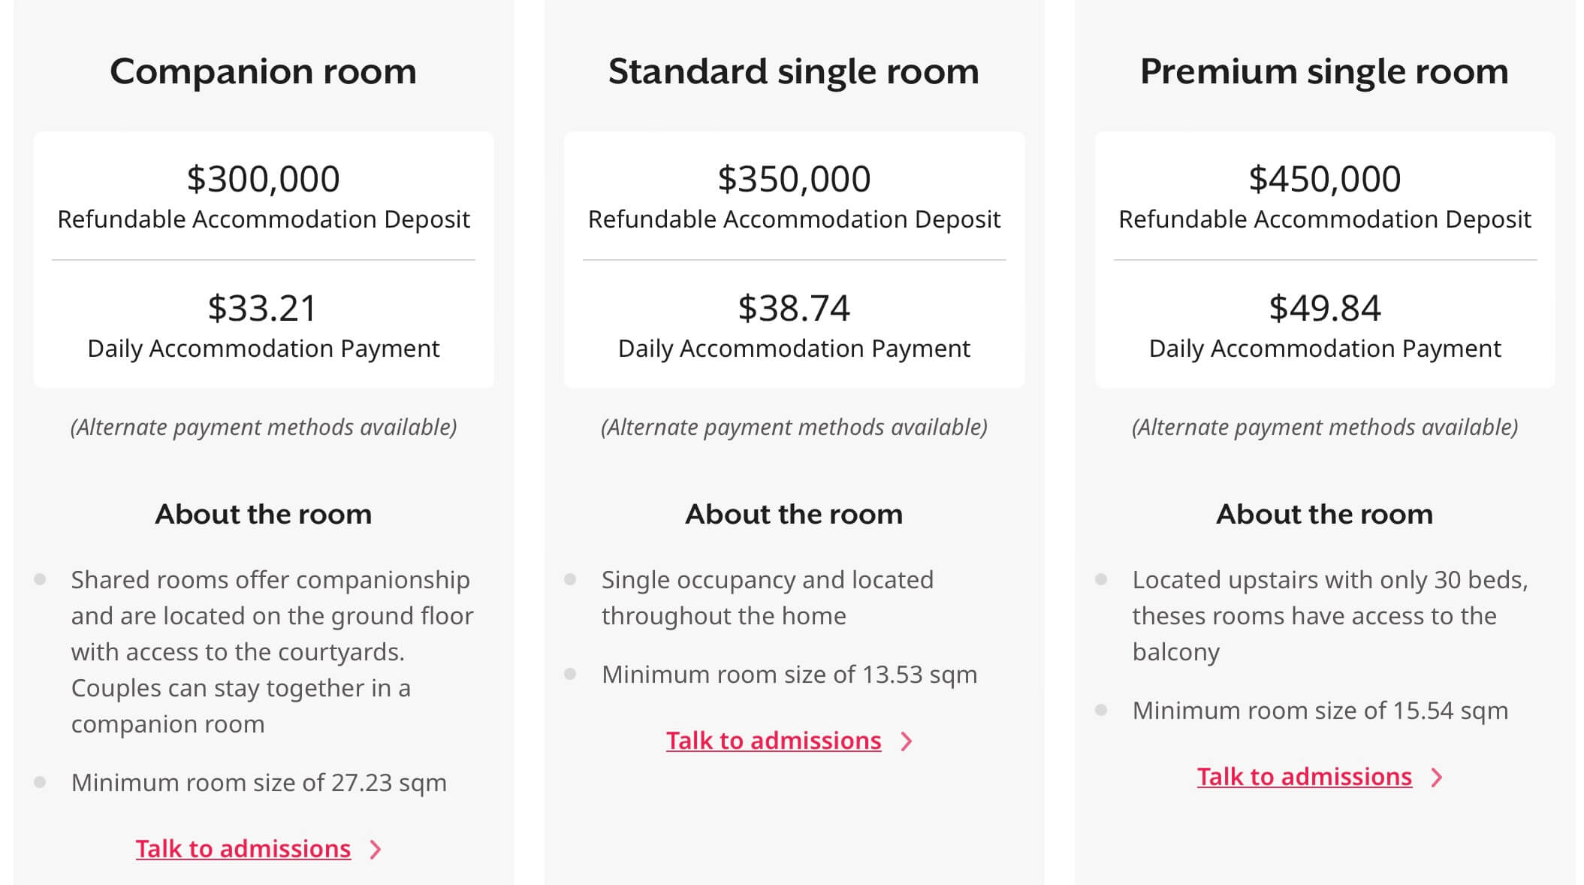Viewport: 1584px width, 885px height.
Task: Click the $33.21 daily payment figure
Action: (263, 308)
